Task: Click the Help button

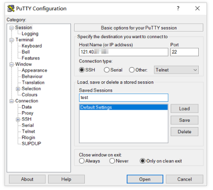Action: tap(66, 179)
